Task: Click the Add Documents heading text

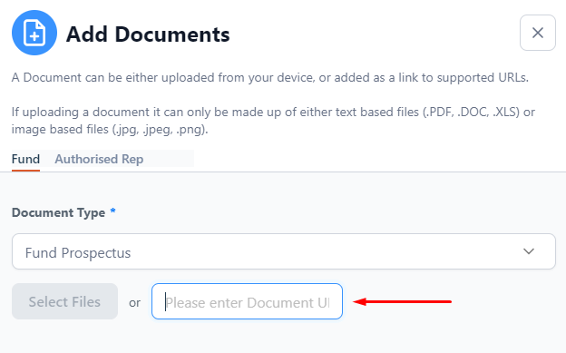Action: (148, 34)
